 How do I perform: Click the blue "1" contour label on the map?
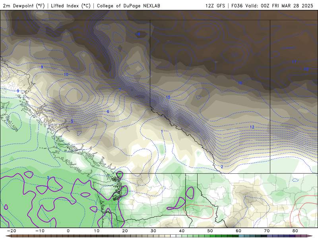coord(162,131)
